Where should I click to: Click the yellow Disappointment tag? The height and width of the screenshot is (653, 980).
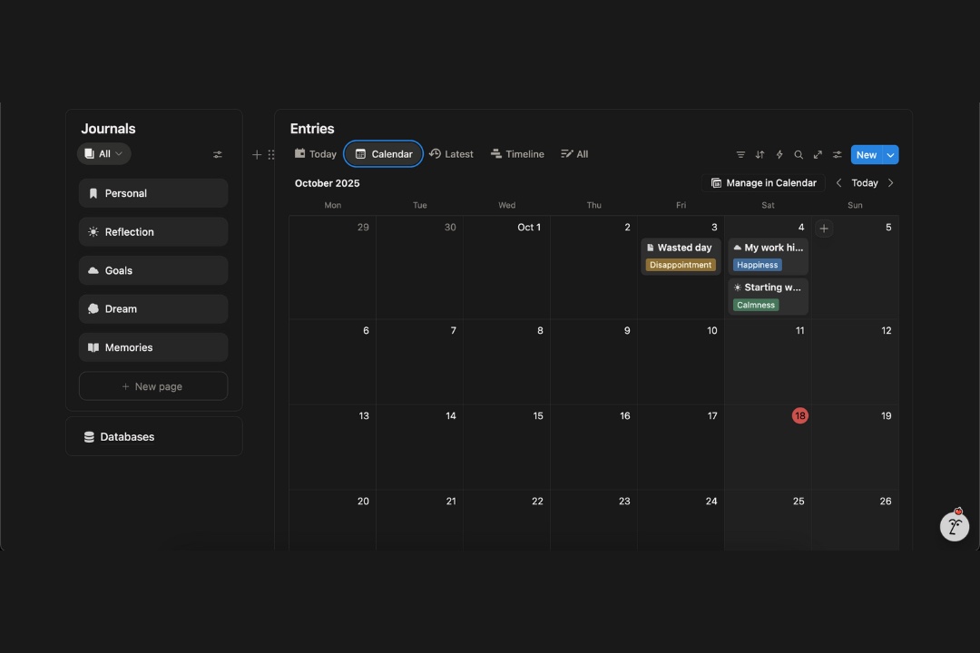pos(680,265)
